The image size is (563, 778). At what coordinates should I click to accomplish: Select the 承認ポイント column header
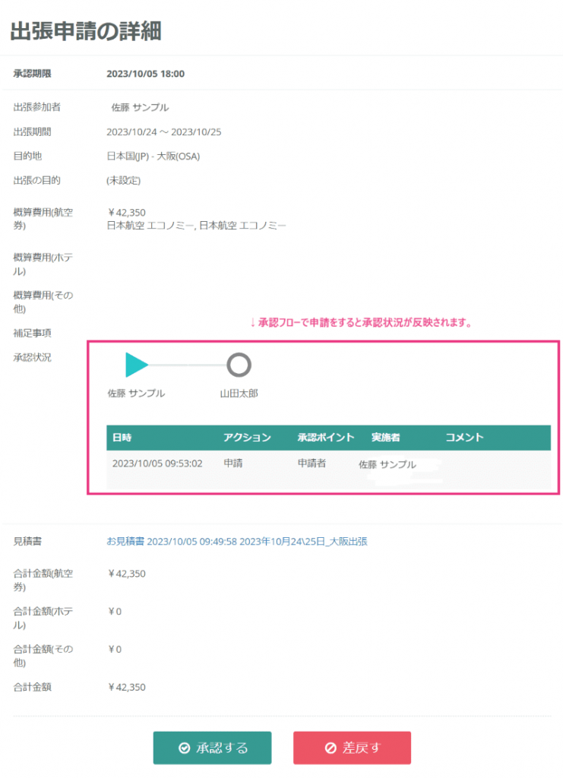tap(326, 438)
